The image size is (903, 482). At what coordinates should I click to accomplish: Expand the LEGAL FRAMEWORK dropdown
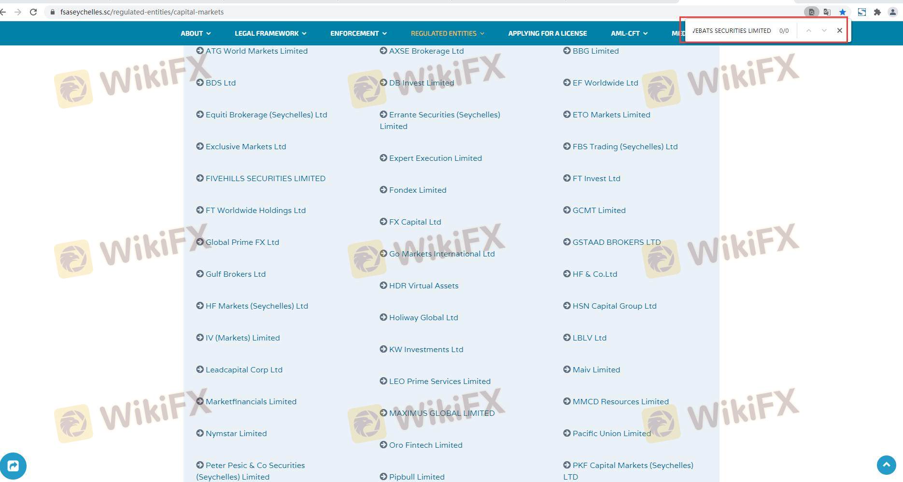click(270, 33)
